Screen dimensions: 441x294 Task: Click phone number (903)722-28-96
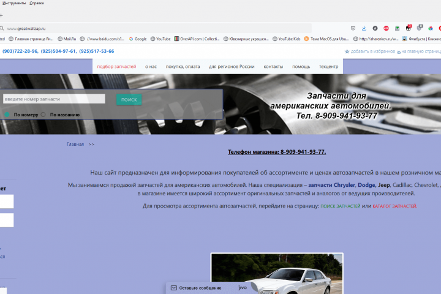coord(20,51)
